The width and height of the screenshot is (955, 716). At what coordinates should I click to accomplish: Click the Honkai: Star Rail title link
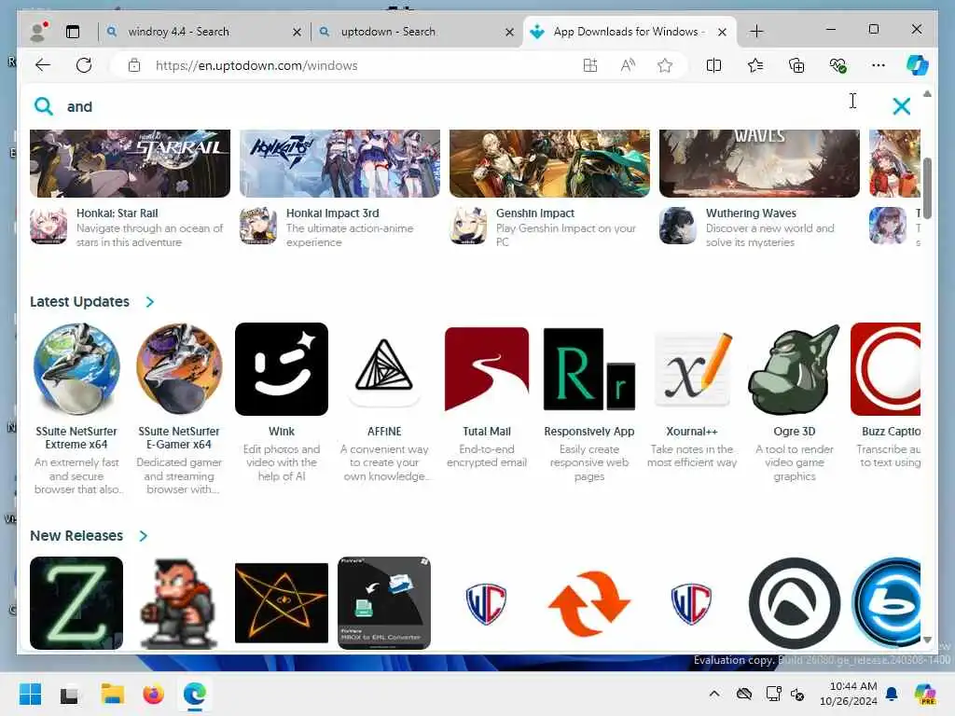tap(117, 213)
